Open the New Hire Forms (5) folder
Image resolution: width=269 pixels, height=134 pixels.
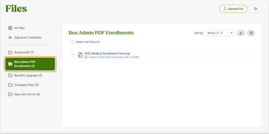point(24,95)
